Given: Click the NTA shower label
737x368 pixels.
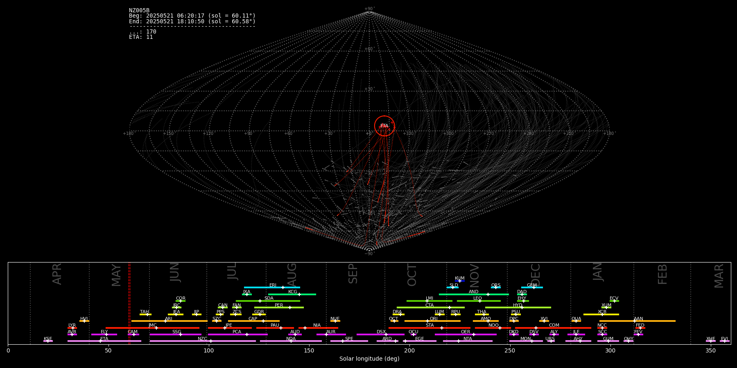Looking at the screenshot, I should point(468,339).
